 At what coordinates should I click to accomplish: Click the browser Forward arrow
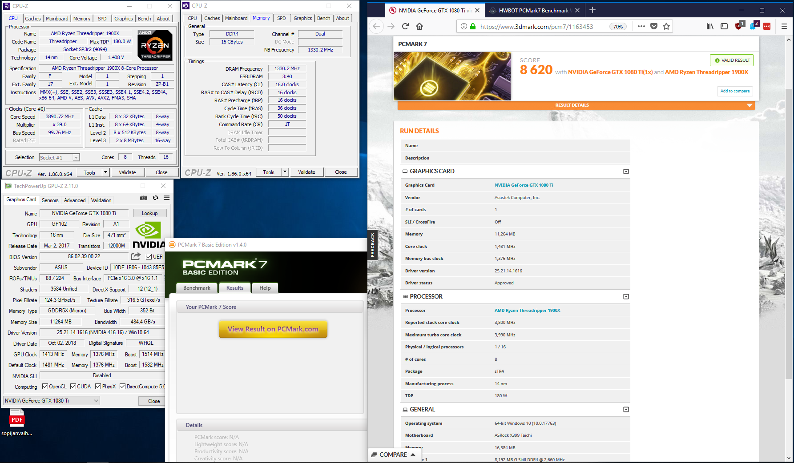tap(391, 26)
